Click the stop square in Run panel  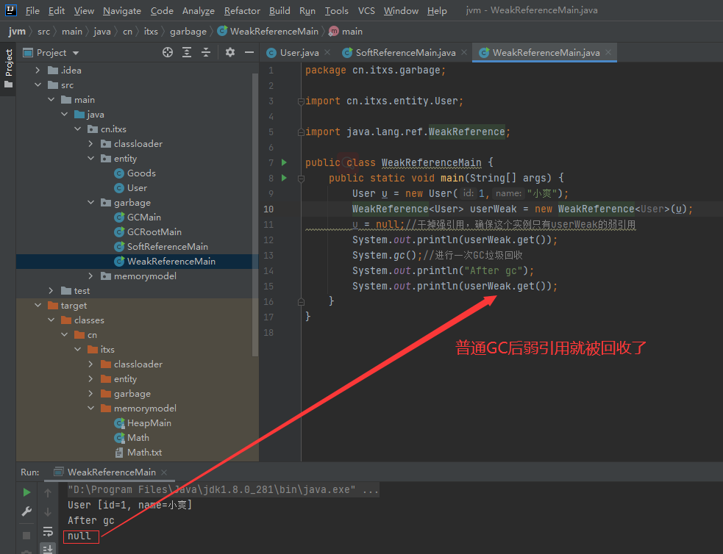click(x=26, y=535)
